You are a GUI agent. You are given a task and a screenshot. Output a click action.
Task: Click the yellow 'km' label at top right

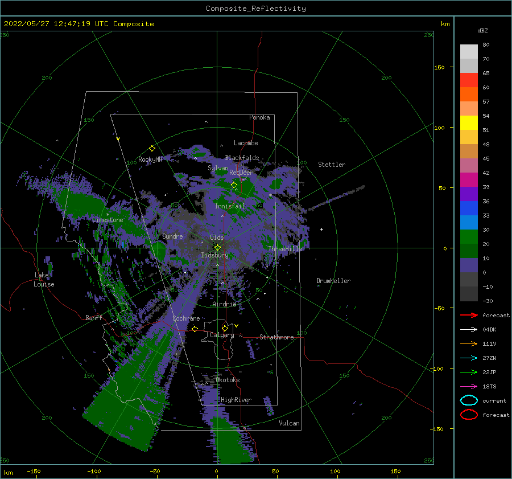[445, 24]
